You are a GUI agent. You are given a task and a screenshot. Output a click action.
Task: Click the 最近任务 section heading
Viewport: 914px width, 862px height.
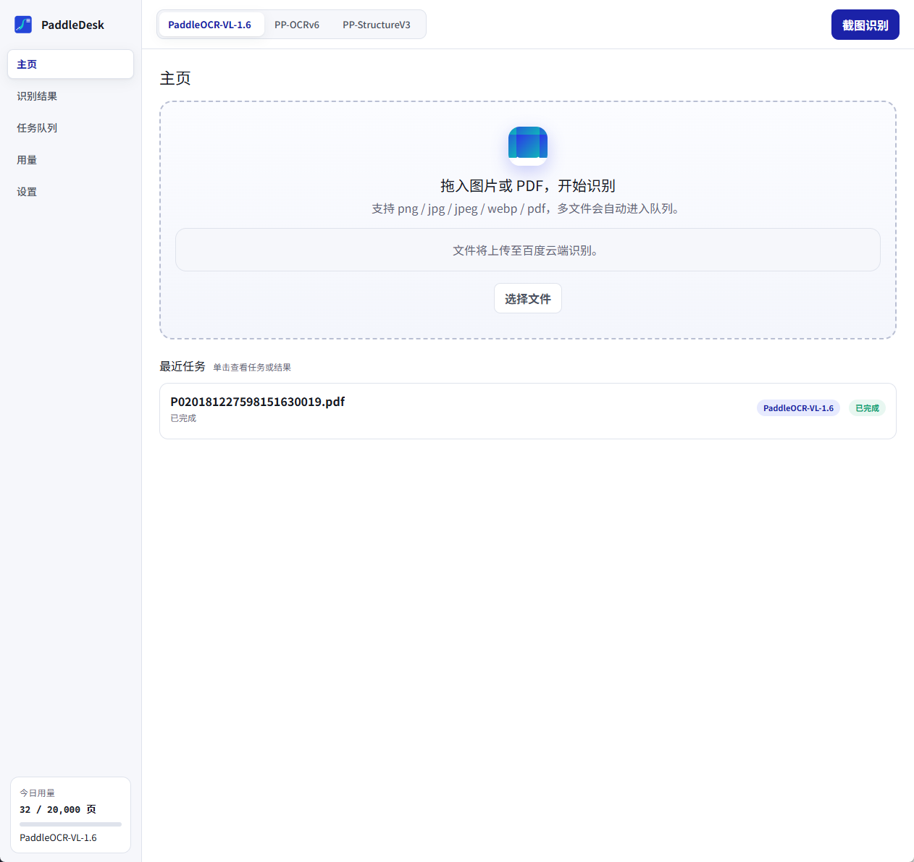tap(183, 366)
